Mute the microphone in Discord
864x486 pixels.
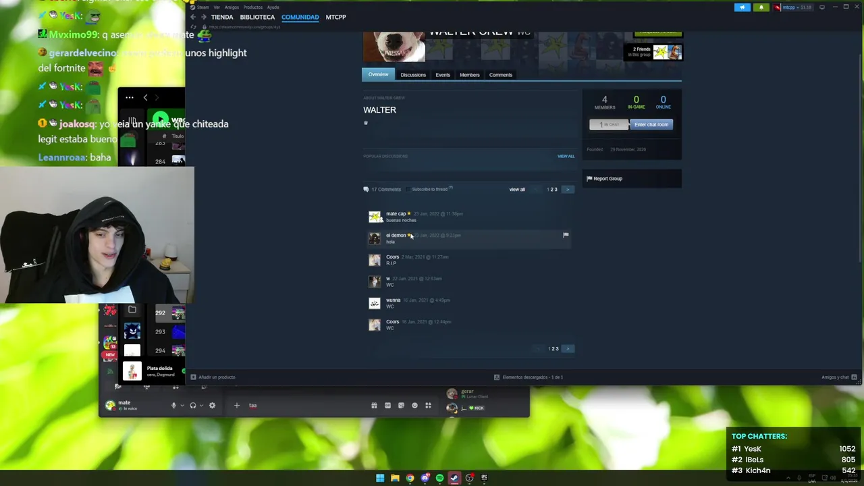point(173,406)
